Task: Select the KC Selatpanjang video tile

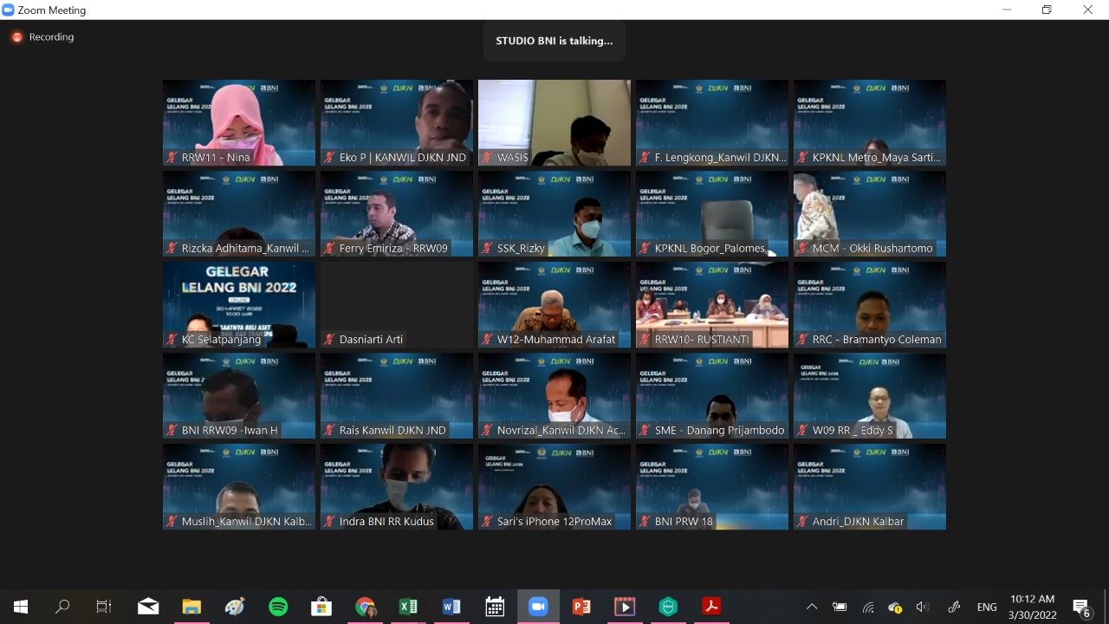Action: tap(239, 303)
